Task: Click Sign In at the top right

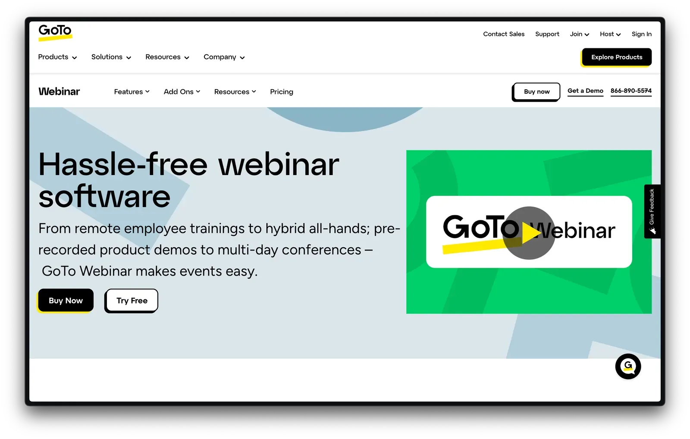Action: coord(641,34)
